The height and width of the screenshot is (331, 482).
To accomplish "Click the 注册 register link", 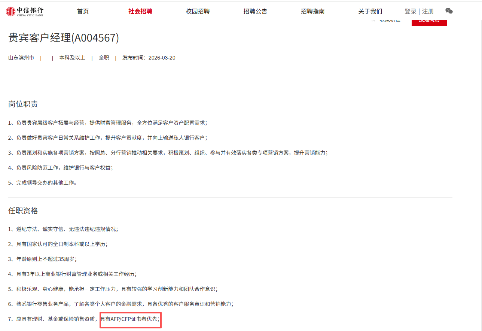I will [x=428, y=11].
